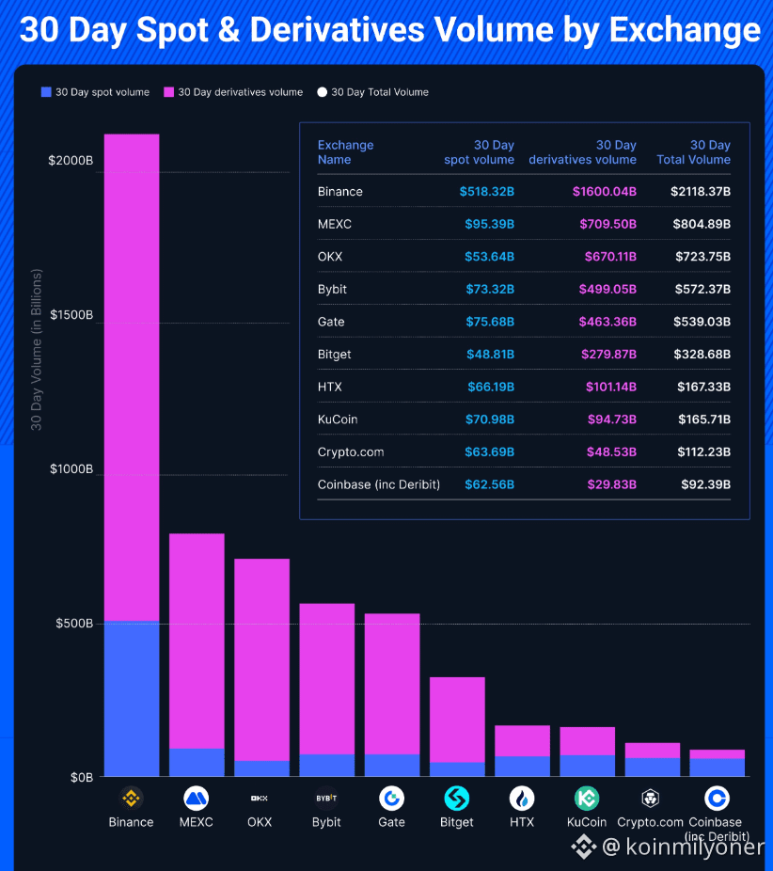This screenshot has width=773, height=871.
Task: Click the MEXC logo icon
Action: click(196, 799)
